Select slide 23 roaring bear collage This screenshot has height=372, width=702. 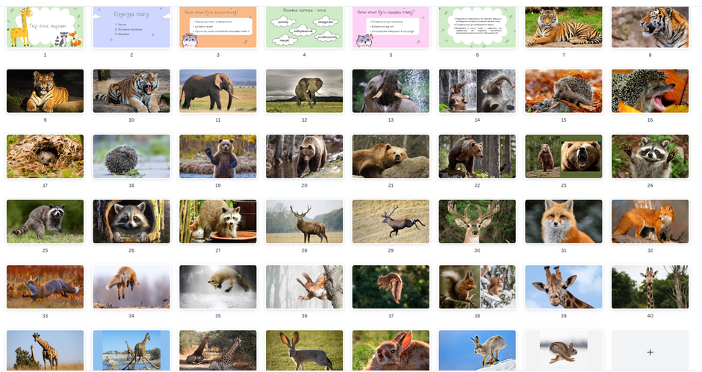coord(563,156)
